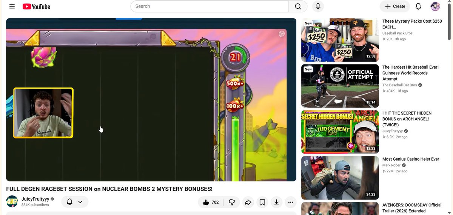
Task: Open the hamburger guide menu
Action: tap(12, 6)
